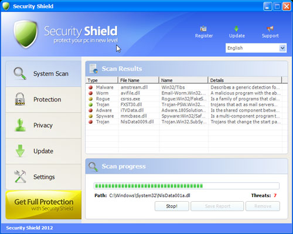Open Support via the megaphone icon
This screenshot has width=293, height=234.
pyautogui.click(x=270, y=29)
